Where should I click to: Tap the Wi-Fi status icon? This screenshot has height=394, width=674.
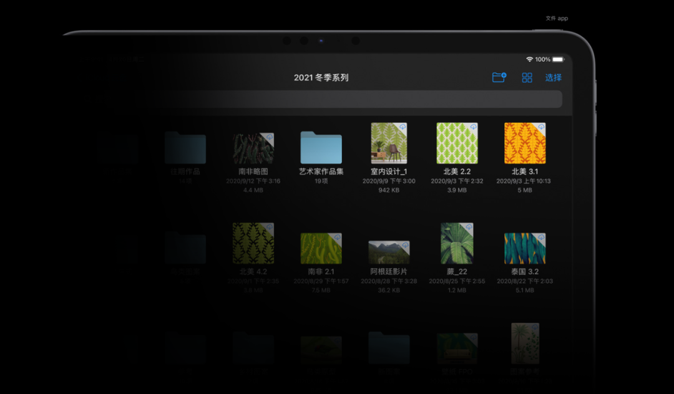[530, 59]
